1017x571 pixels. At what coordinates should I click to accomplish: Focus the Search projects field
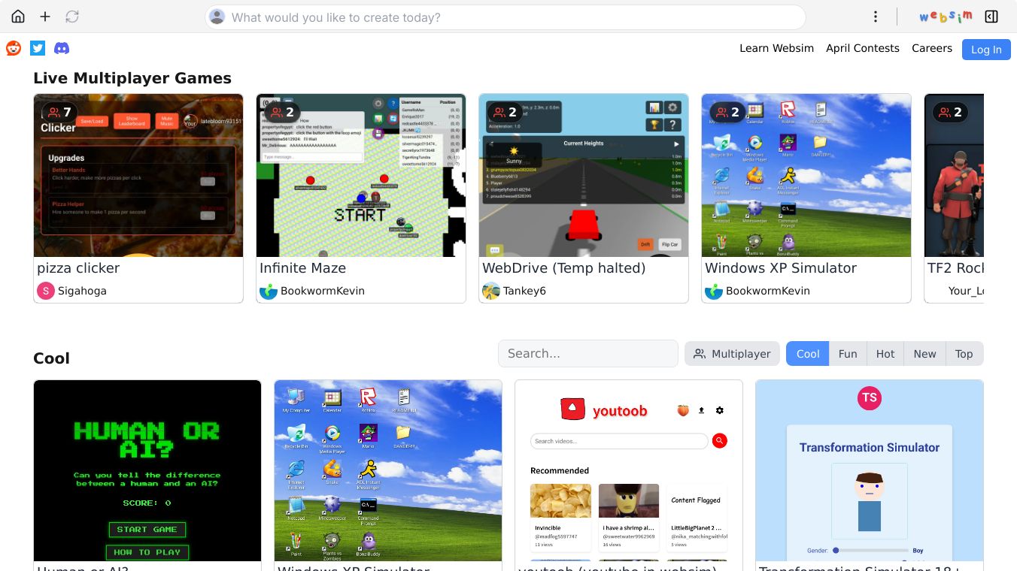coord(588,354)
